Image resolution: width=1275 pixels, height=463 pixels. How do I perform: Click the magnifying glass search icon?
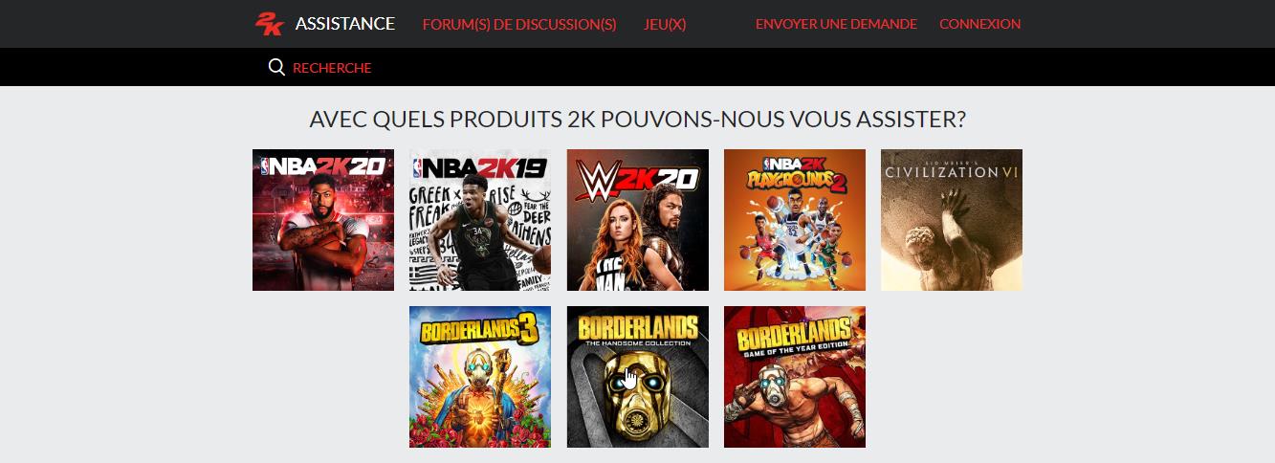pyautogui.click(x=276, y=67)
